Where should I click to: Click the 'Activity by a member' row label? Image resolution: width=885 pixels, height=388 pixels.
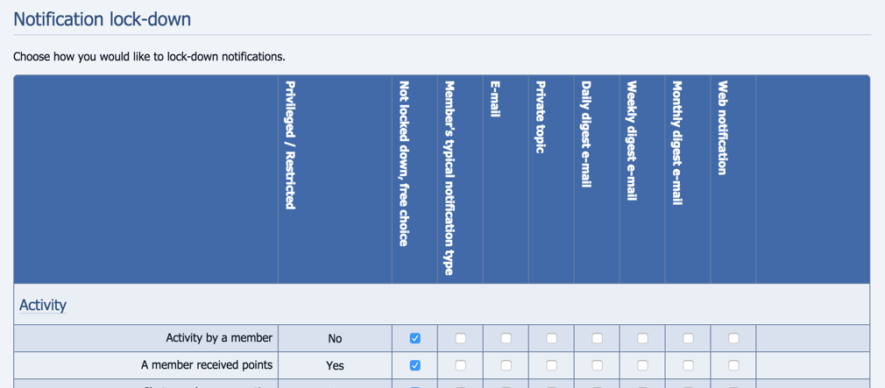click(219, 338)
